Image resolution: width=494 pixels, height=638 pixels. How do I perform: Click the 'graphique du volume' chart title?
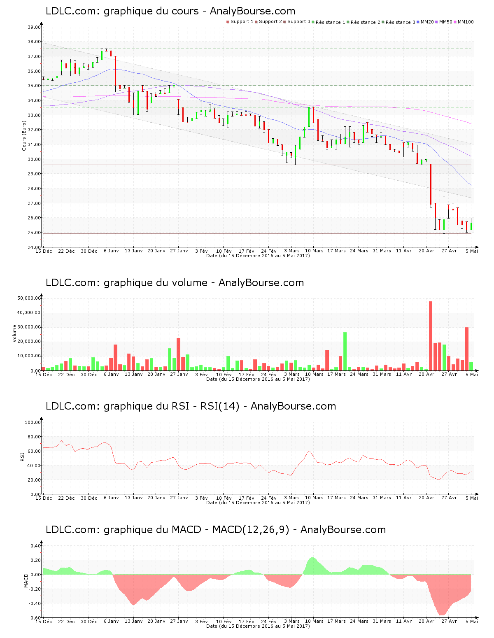tap(175, 283)
